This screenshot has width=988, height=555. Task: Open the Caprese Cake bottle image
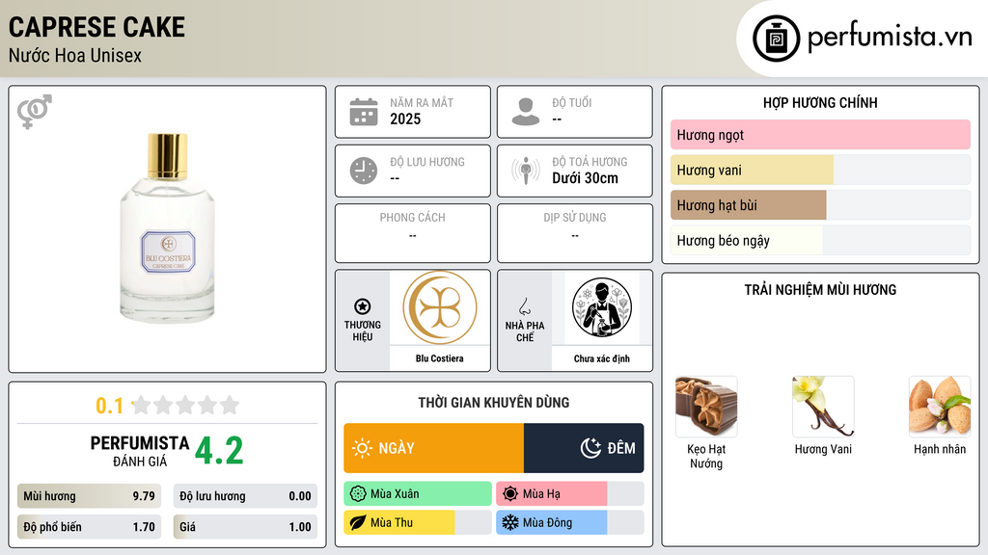[168, 227]
